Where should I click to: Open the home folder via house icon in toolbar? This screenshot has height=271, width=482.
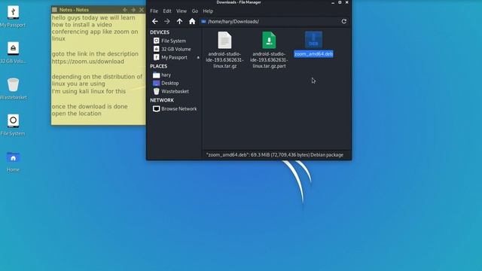[192, 21]
